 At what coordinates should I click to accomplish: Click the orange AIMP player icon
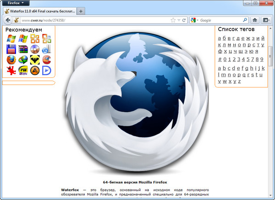(35, 70)
